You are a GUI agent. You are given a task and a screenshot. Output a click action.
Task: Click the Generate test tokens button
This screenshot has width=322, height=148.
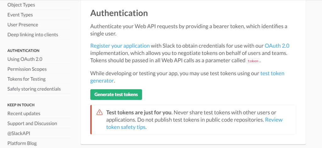point(116,94)
